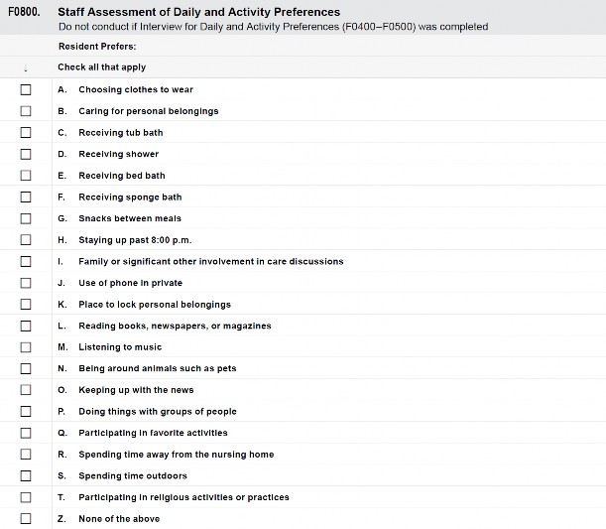Click the 'Resident Prefers:' label

tap(97, 47)
